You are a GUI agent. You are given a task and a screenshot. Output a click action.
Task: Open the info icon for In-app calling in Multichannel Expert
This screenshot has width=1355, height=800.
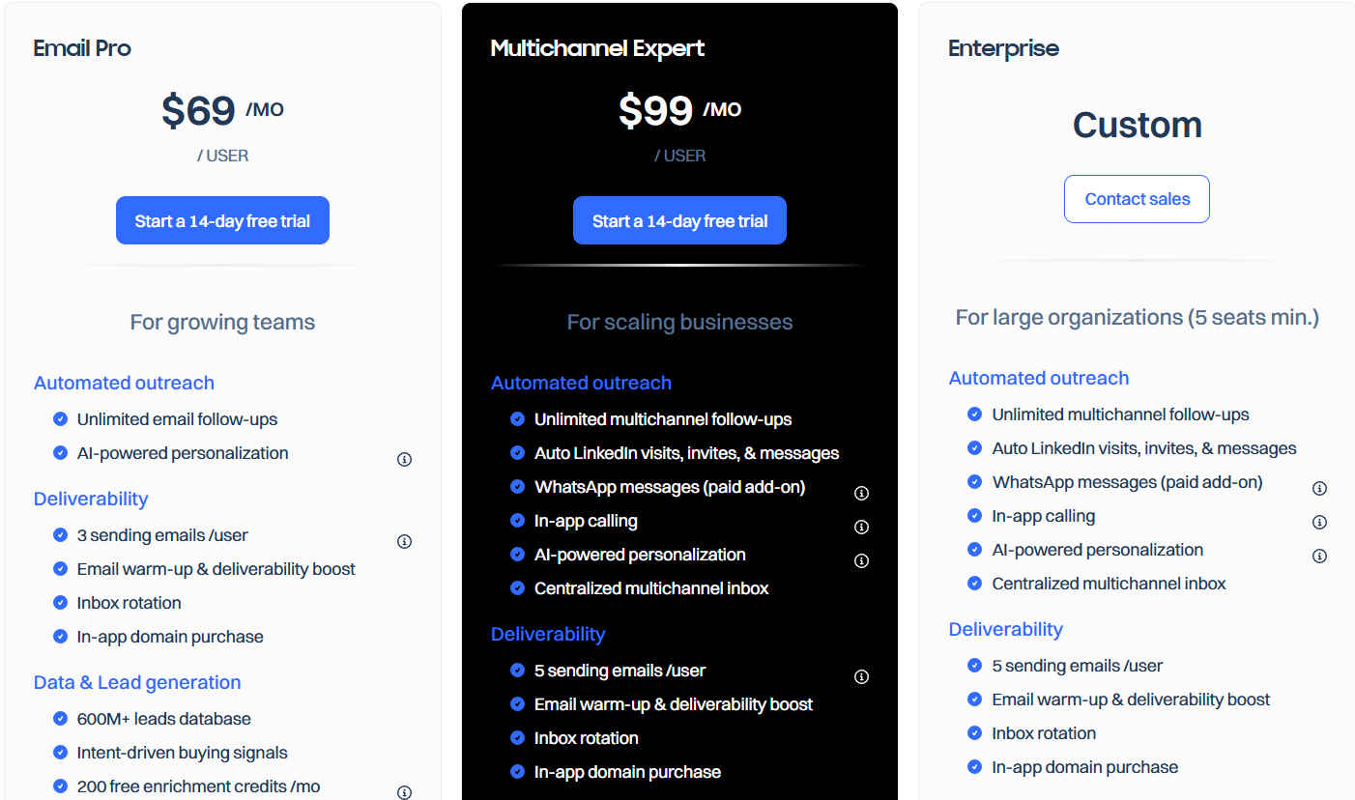point(861,527)
